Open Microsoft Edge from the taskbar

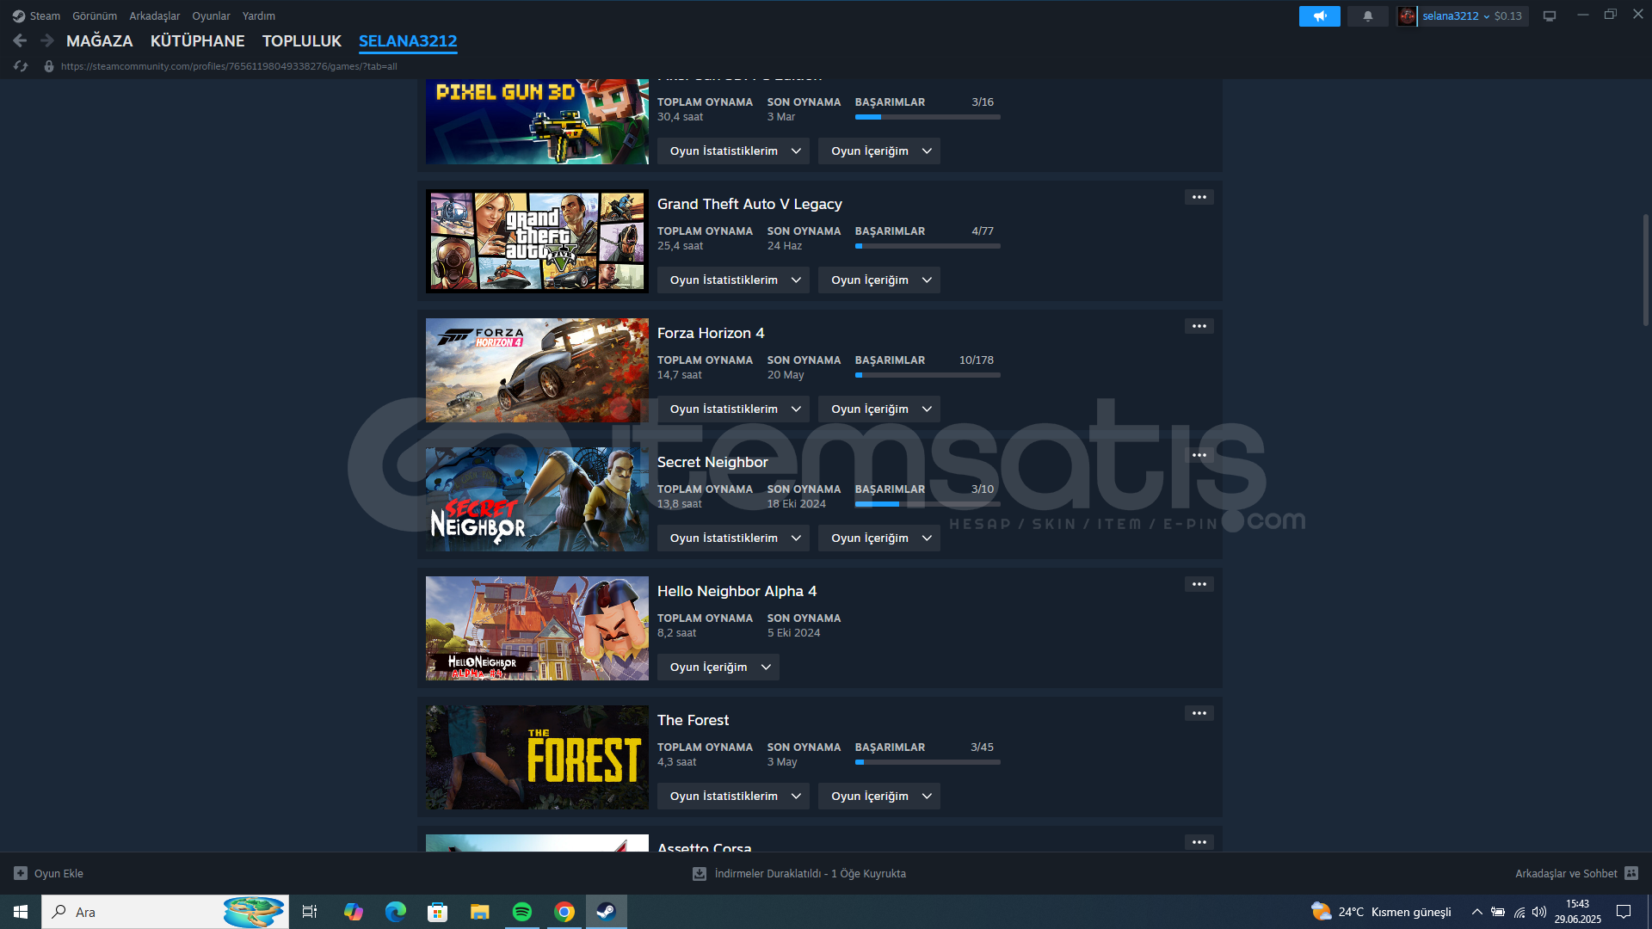point(396,912)
